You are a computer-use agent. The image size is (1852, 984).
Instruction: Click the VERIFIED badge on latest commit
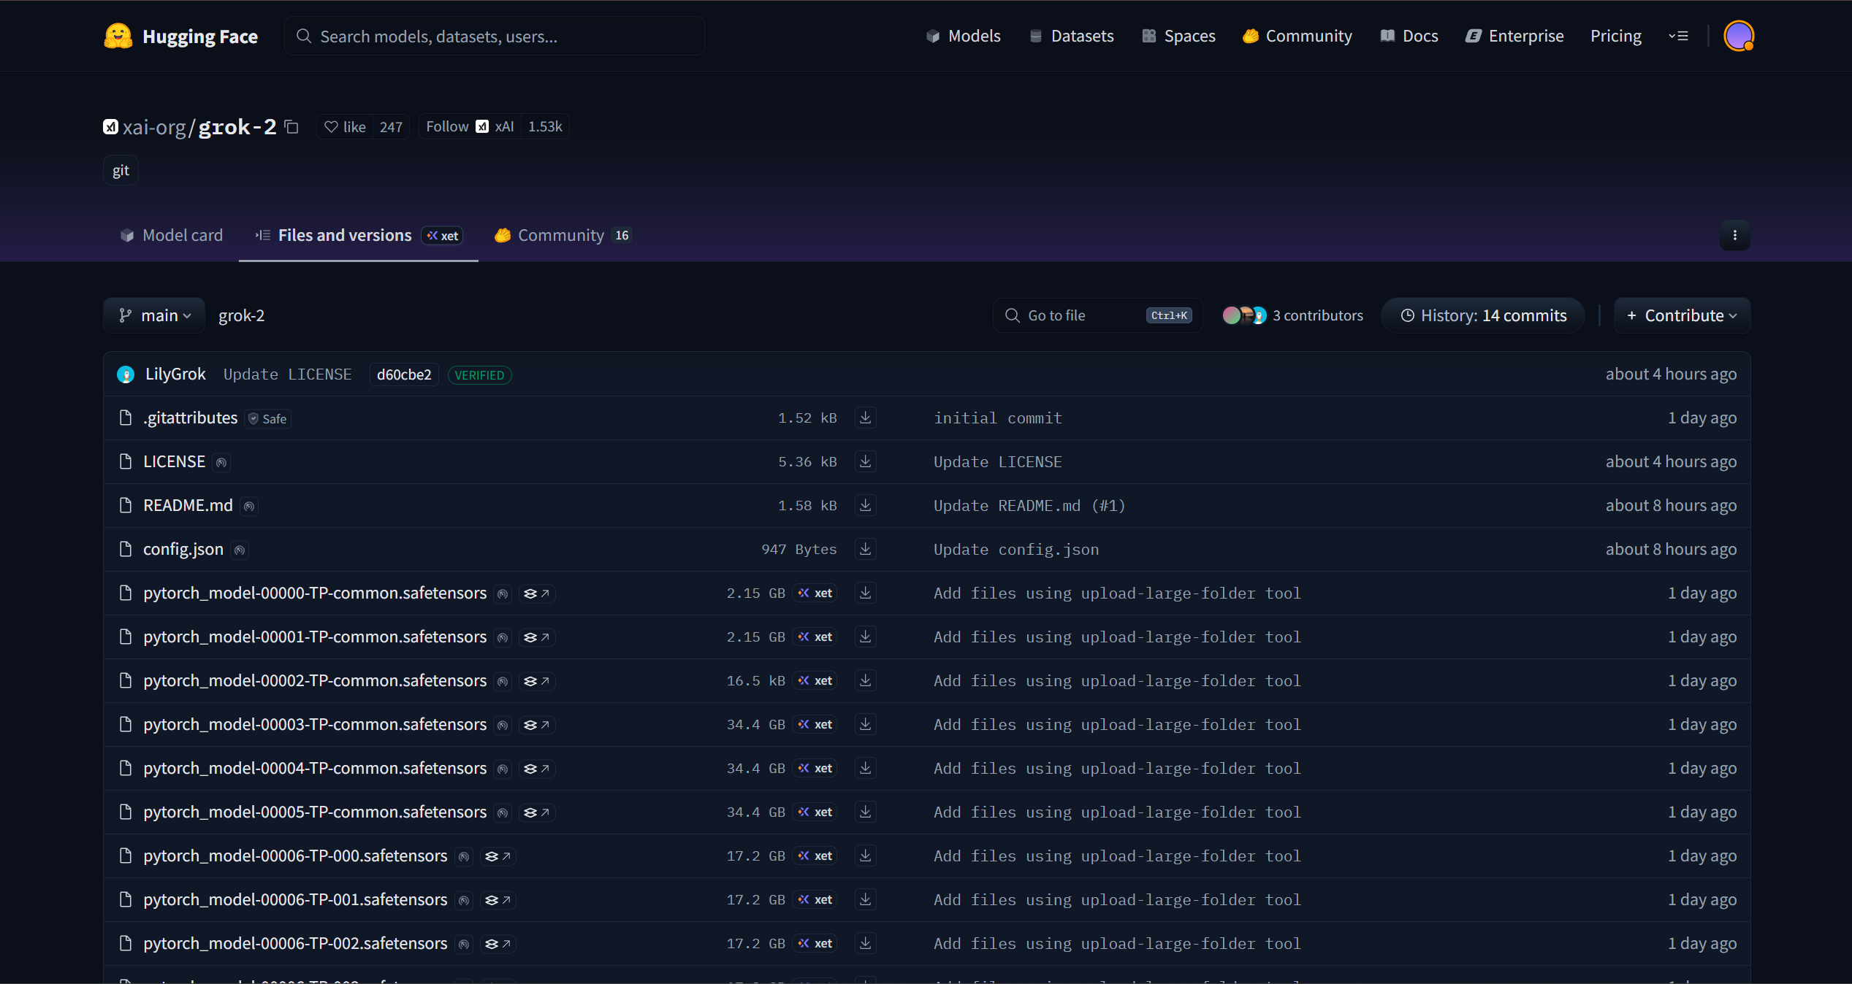pyautogui.click(x=479, y=374)
